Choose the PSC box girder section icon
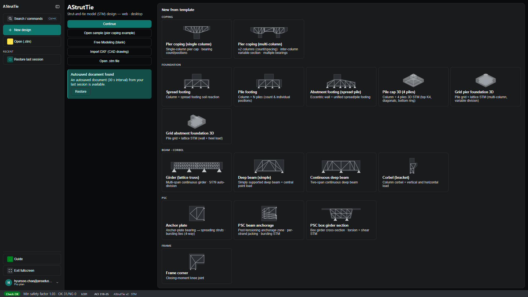The width and height of the screenshot is (528, 297). click(341, 214)
